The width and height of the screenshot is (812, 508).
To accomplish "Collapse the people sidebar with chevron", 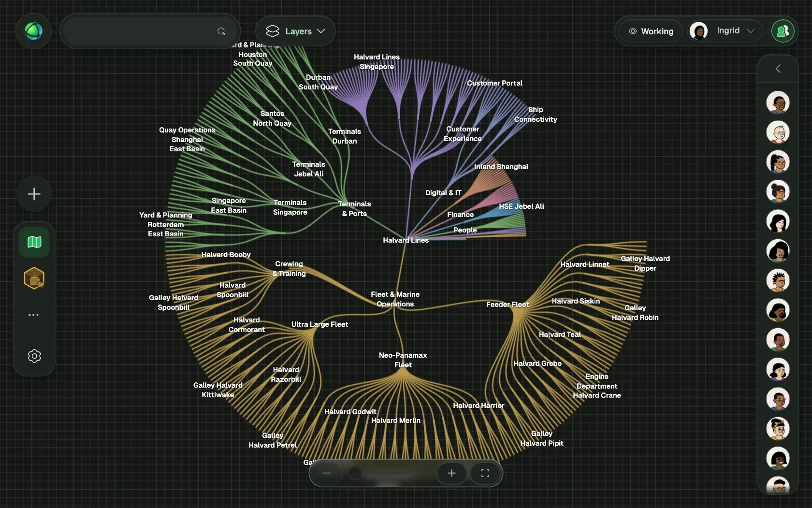I will click(778, 69).
